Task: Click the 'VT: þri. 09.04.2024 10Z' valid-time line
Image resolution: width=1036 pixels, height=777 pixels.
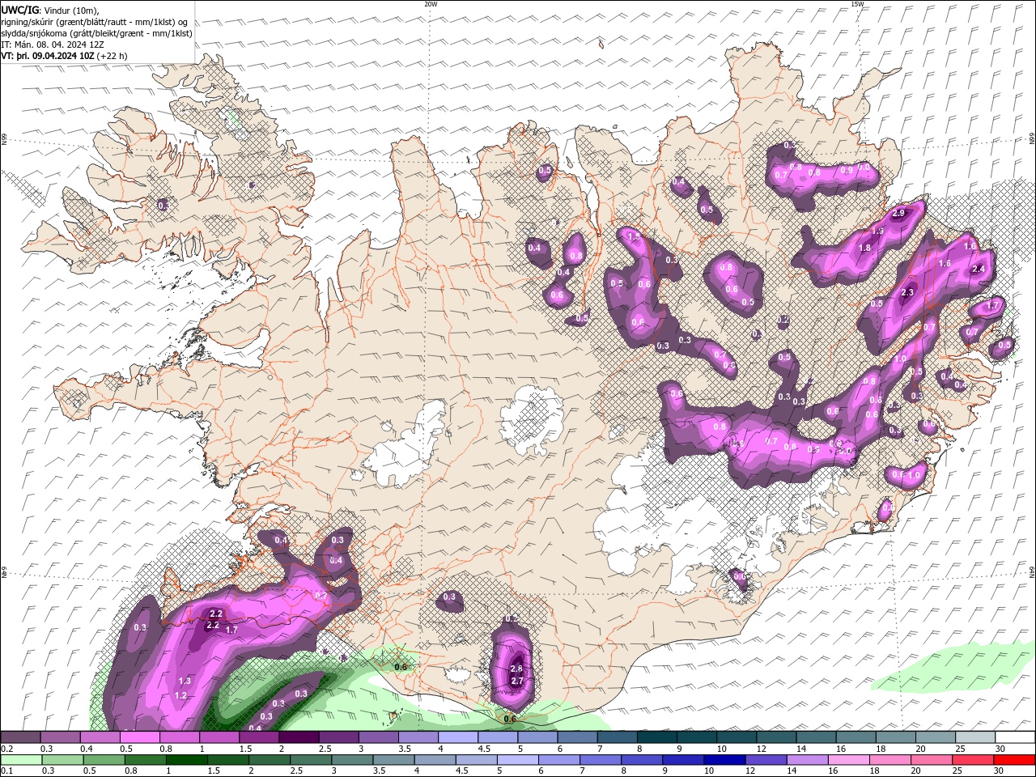Action: [64, 56]
